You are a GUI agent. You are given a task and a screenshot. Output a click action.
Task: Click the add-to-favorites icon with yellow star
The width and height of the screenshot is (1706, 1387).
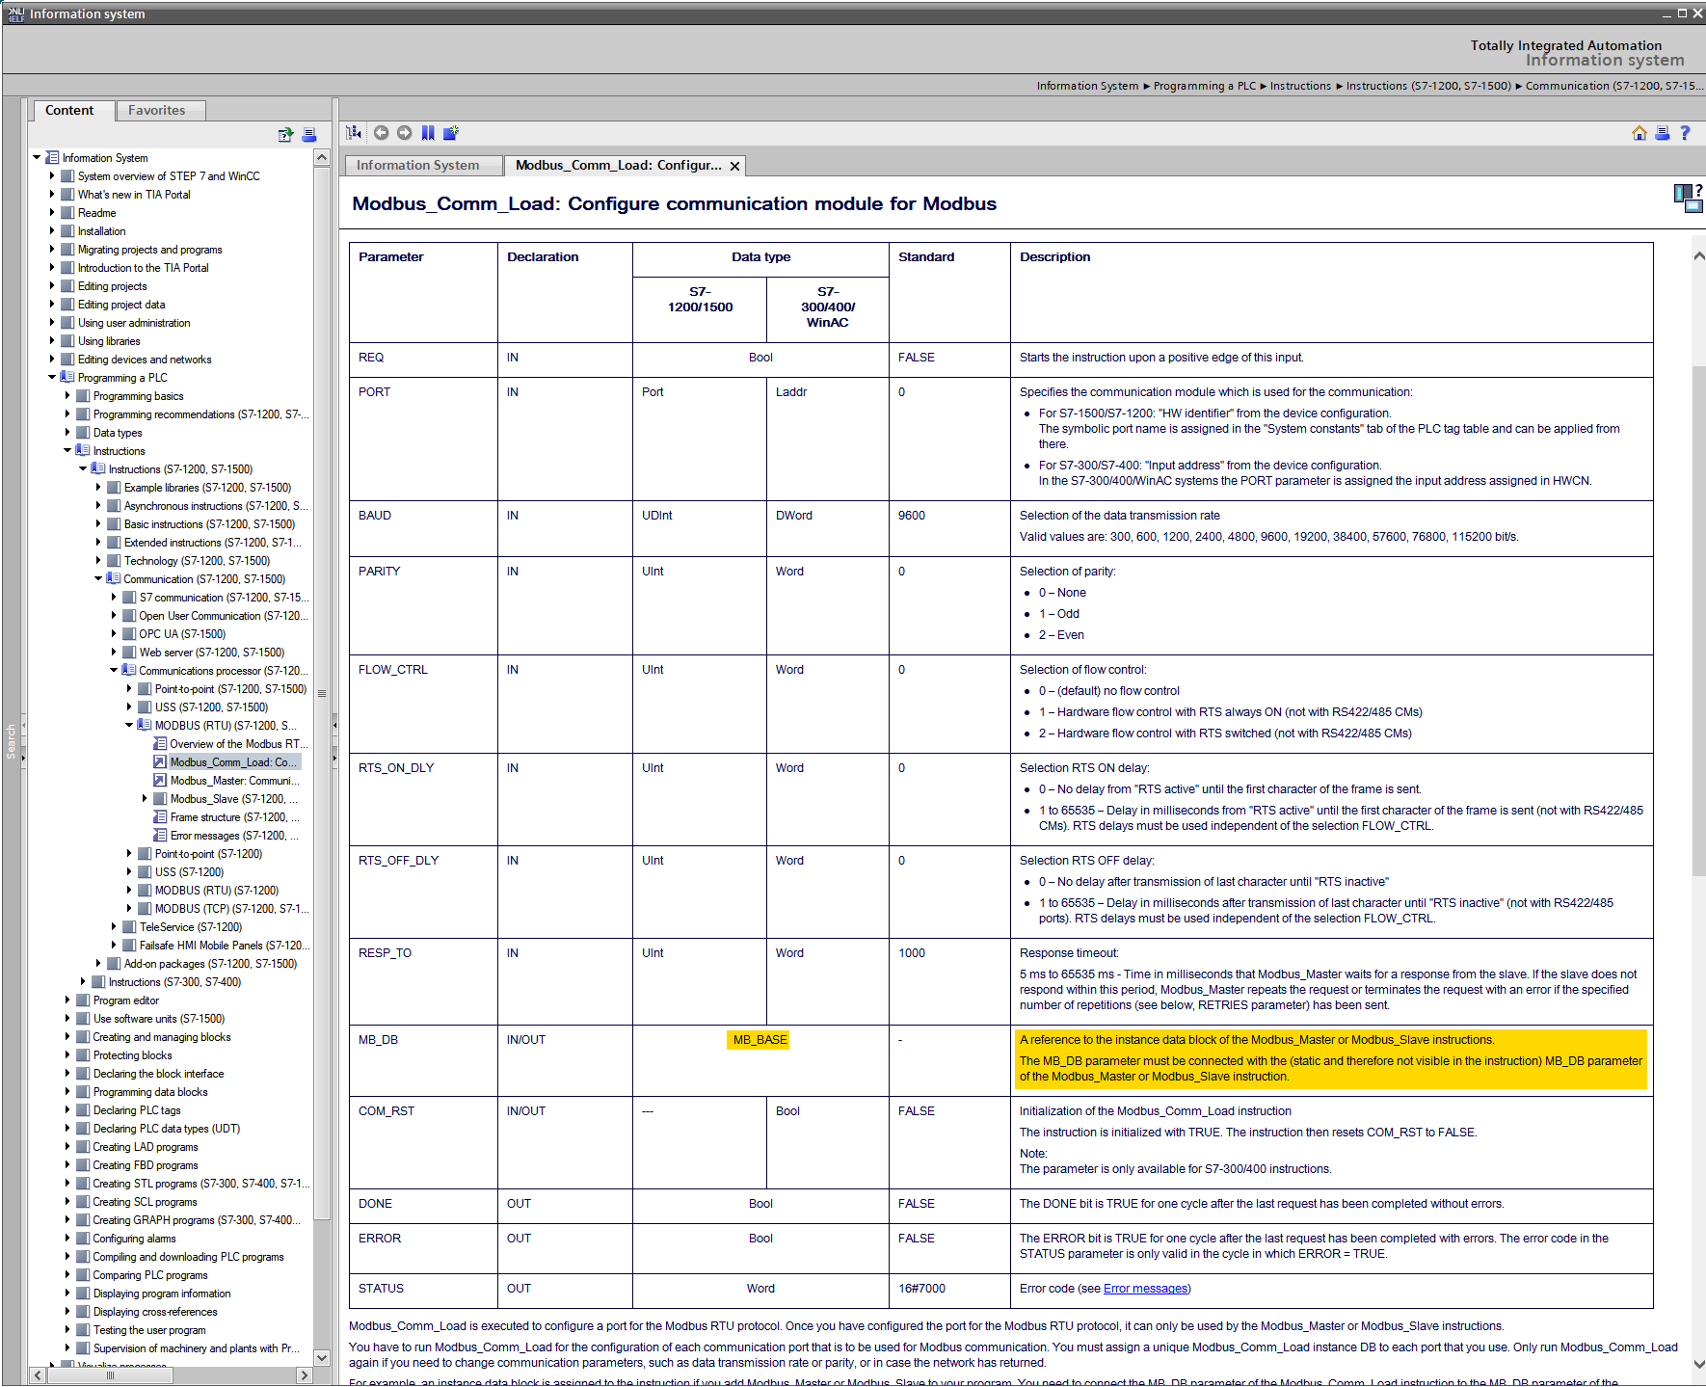[x=451, y=133]
